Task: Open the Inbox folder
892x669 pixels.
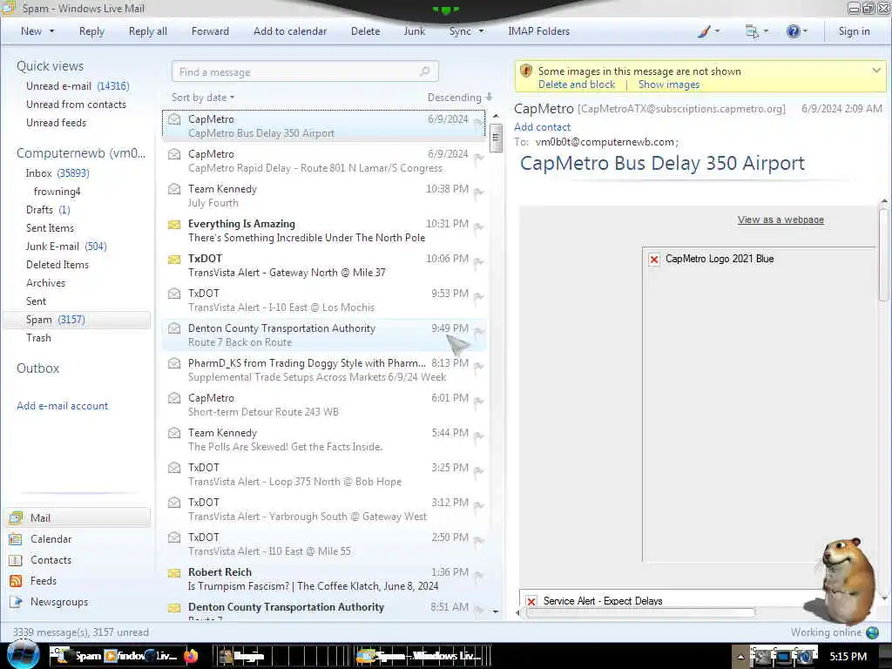Action: click(x=57, y=173)
